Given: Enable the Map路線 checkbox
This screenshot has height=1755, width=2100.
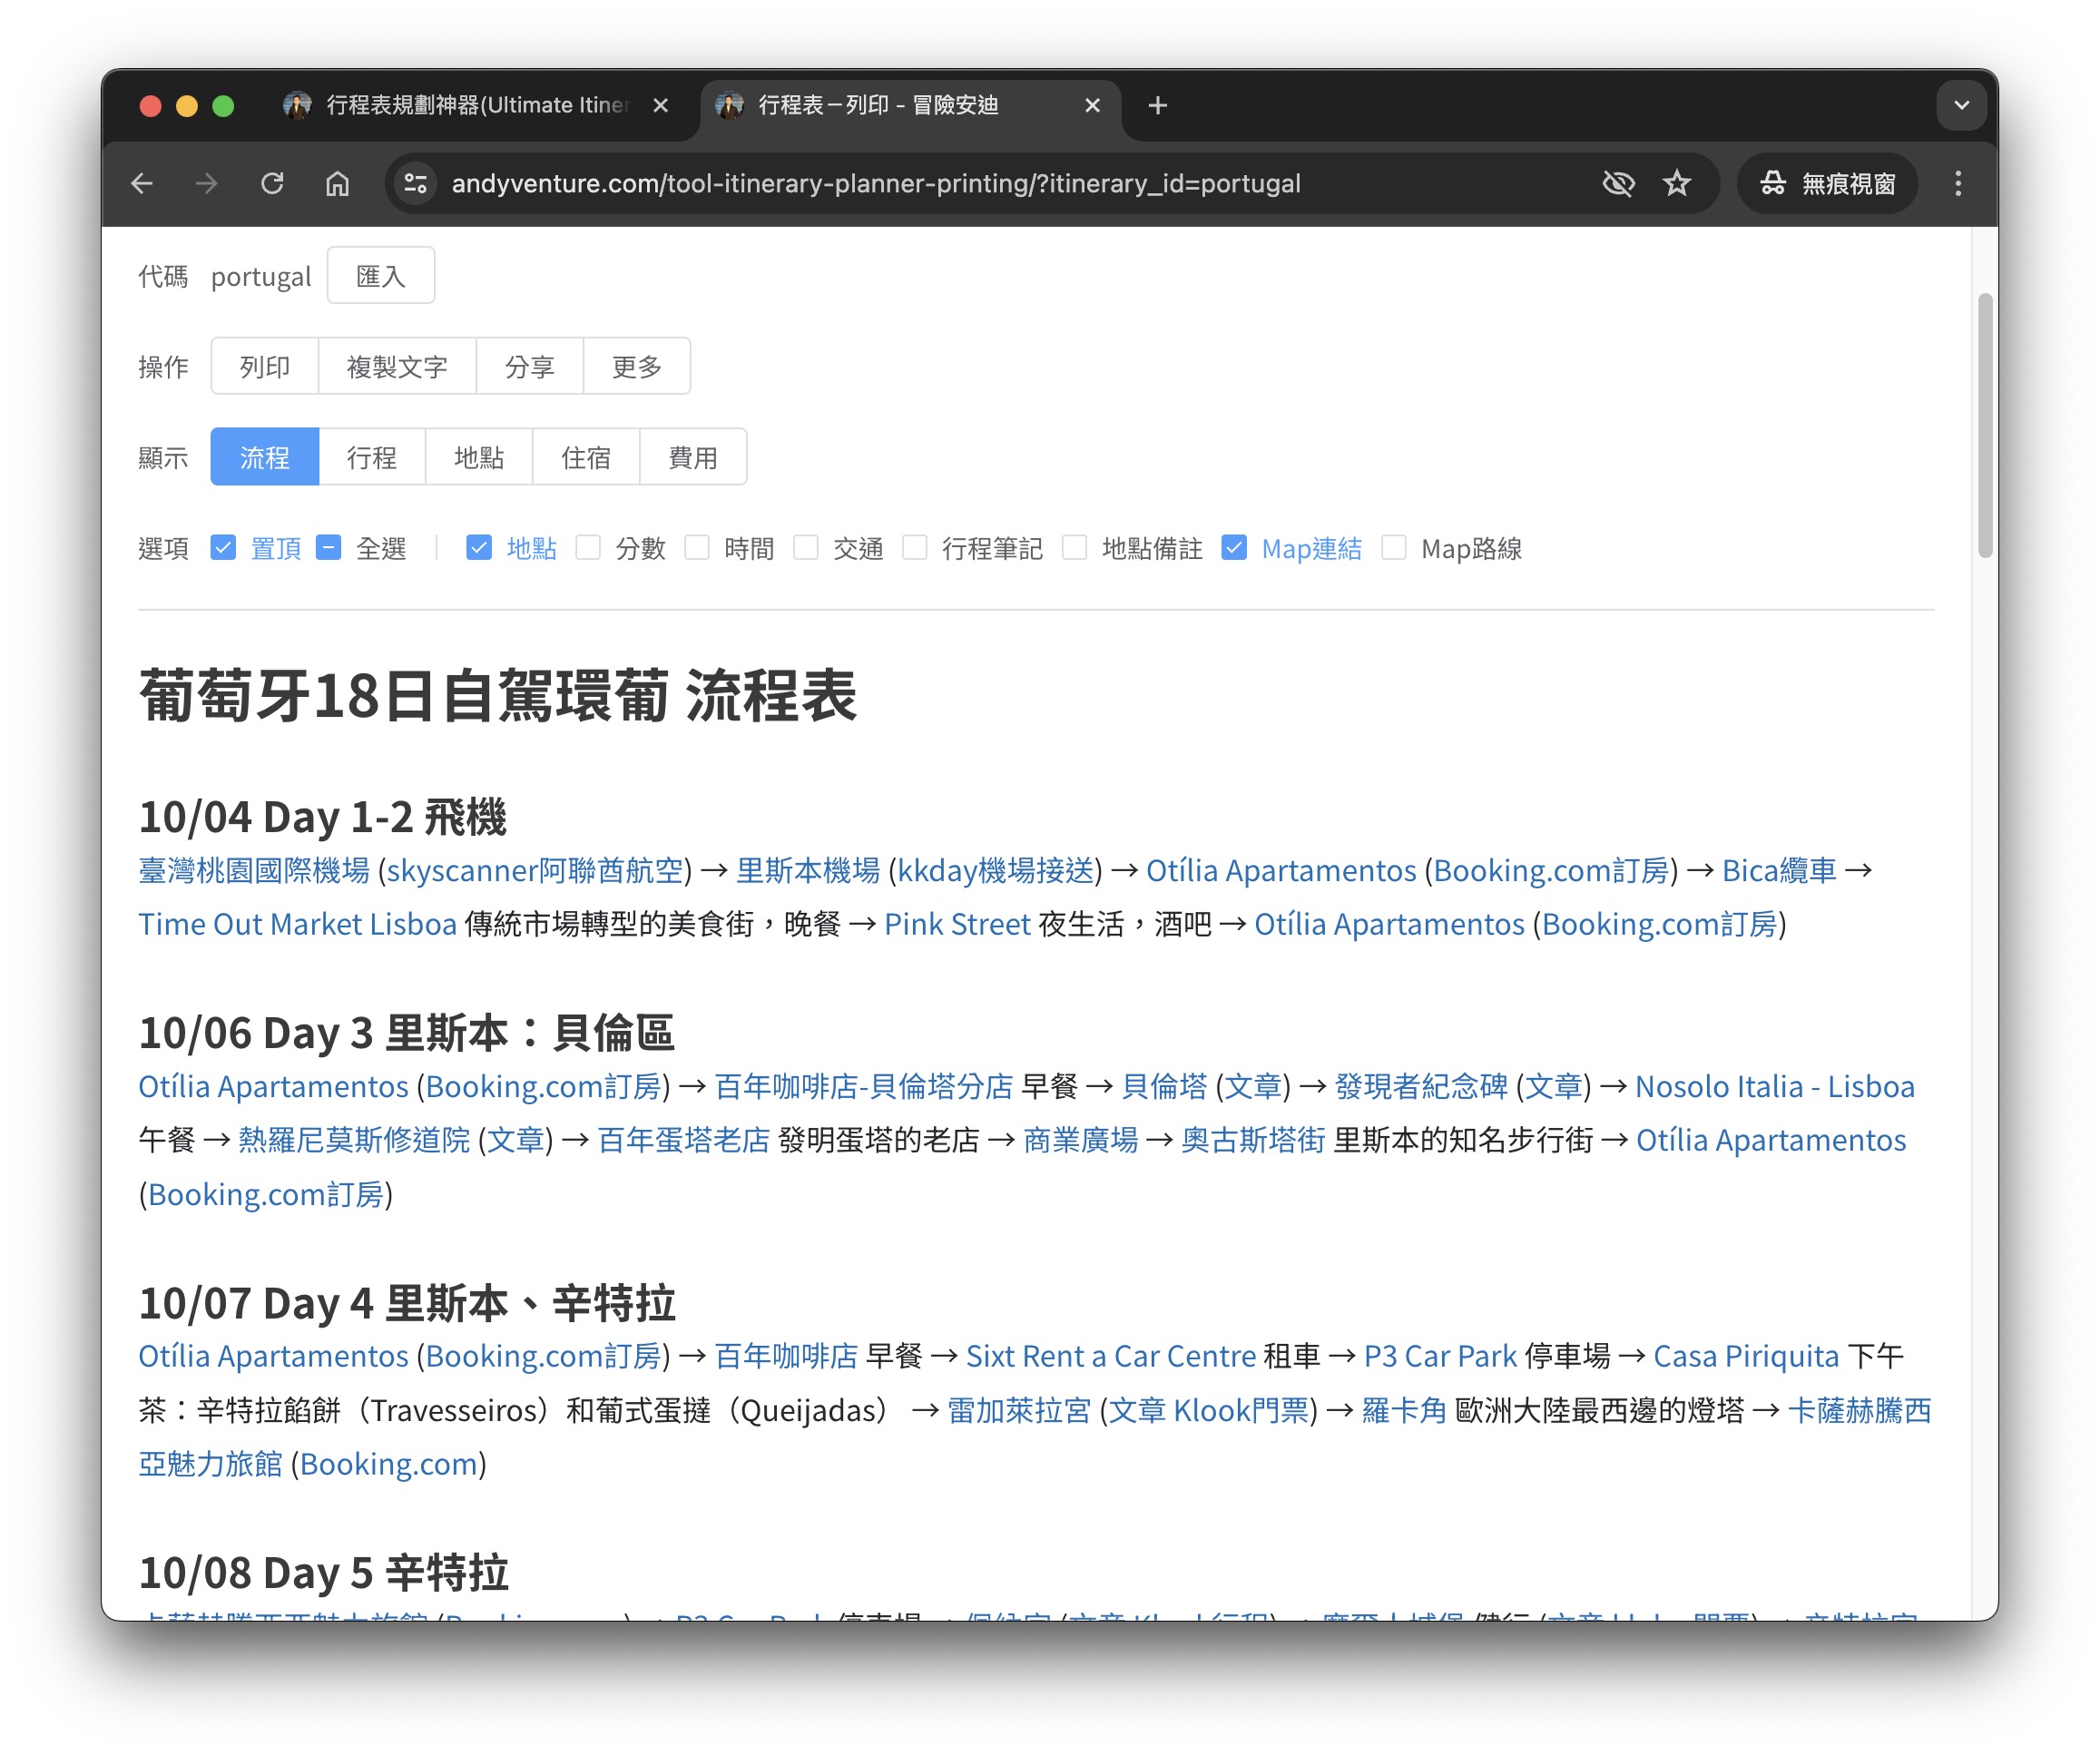Looking at the screenshot, I should (1393, 548).
